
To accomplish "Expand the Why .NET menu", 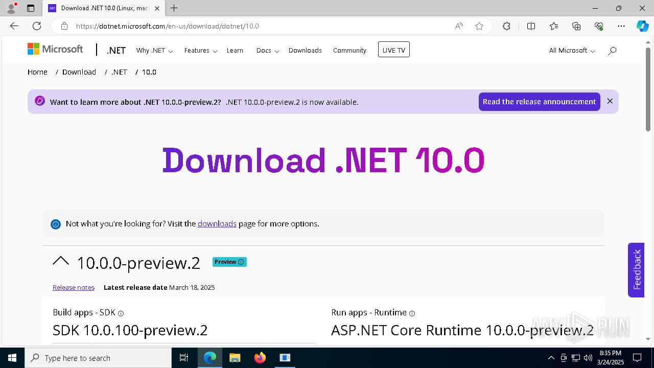I will (154, 50).
